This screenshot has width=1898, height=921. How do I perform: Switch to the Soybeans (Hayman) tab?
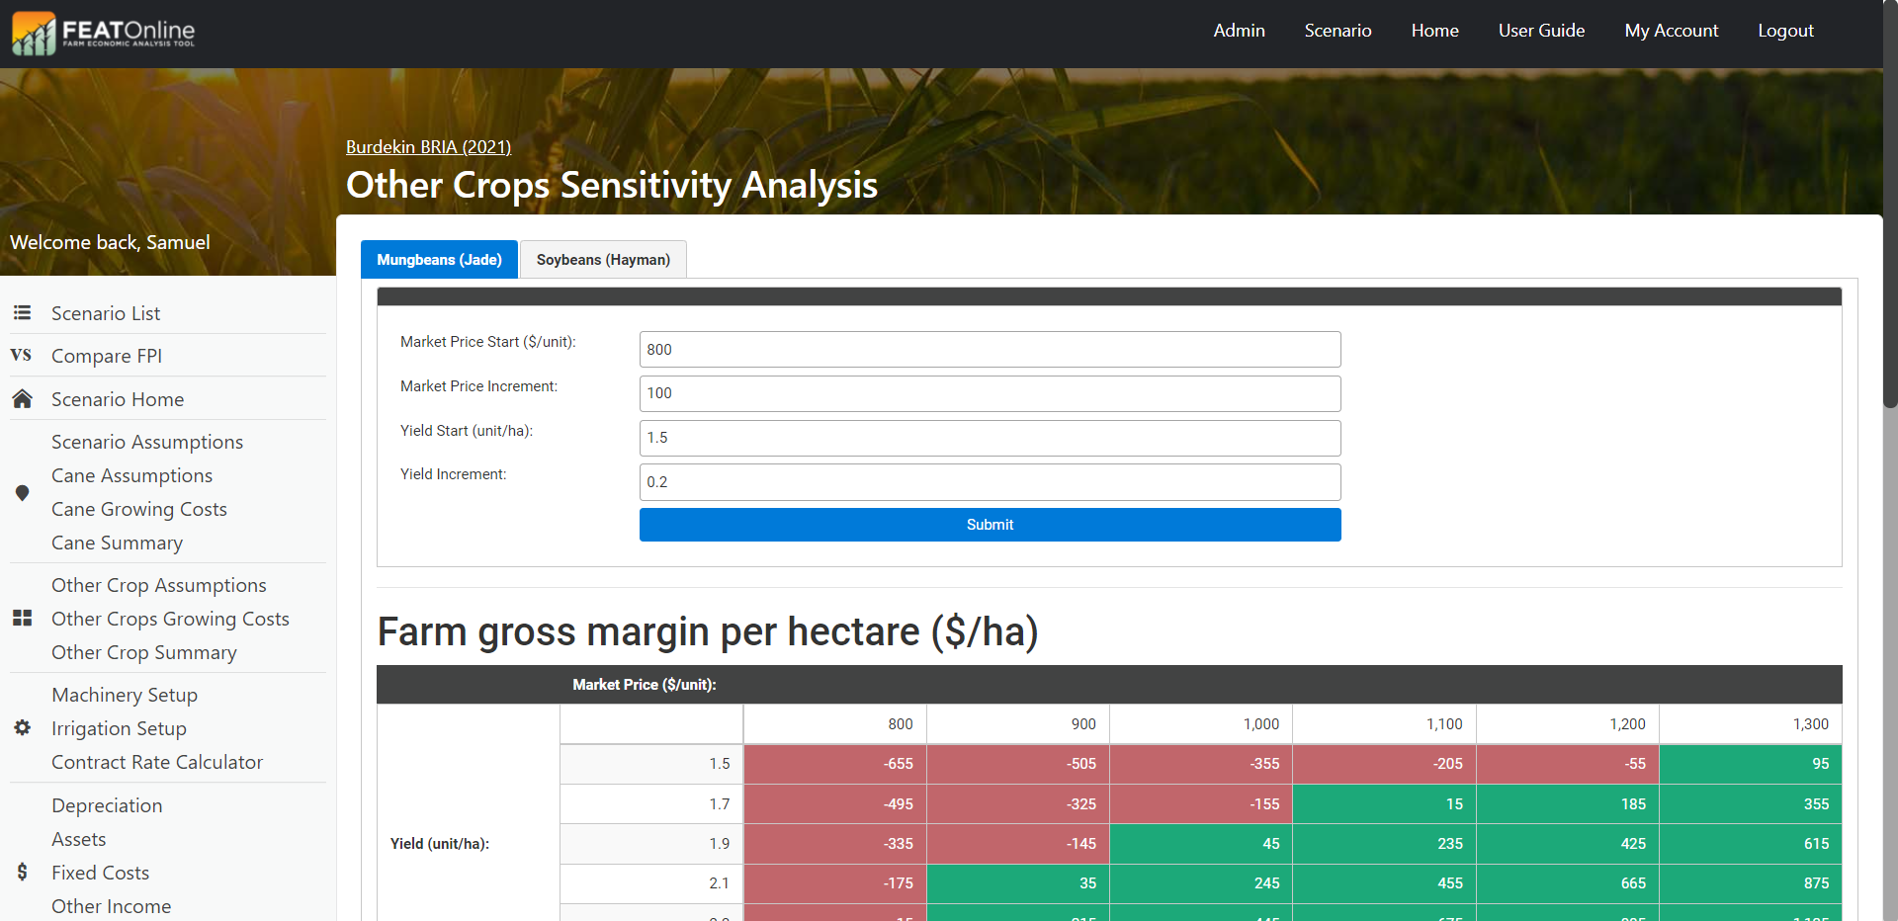(603, 260)
